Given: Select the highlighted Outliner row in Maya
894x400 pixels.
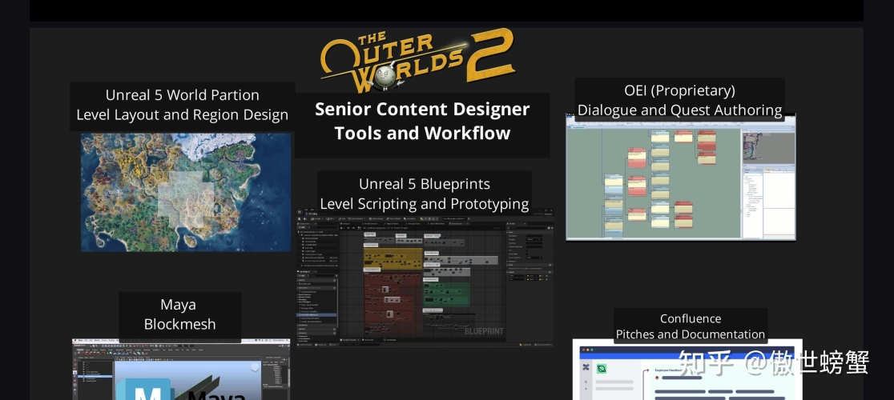Looking at the screenshot, I should (95, 378).
